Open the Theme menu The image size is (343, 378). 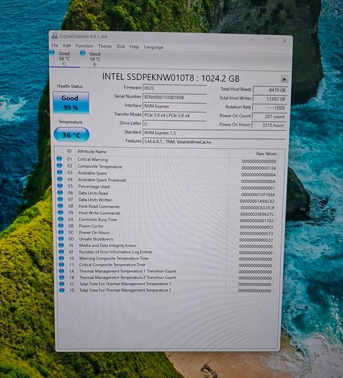pyautogui.click(x=104, y=46)
